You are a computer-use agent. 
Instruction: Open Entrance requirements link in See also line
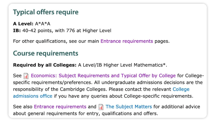[60, 107]
